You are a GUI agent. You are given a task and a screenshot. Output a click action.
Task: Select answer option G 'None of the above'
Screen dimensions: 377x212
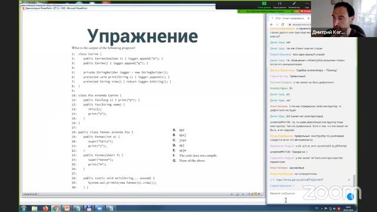point(189,161)
